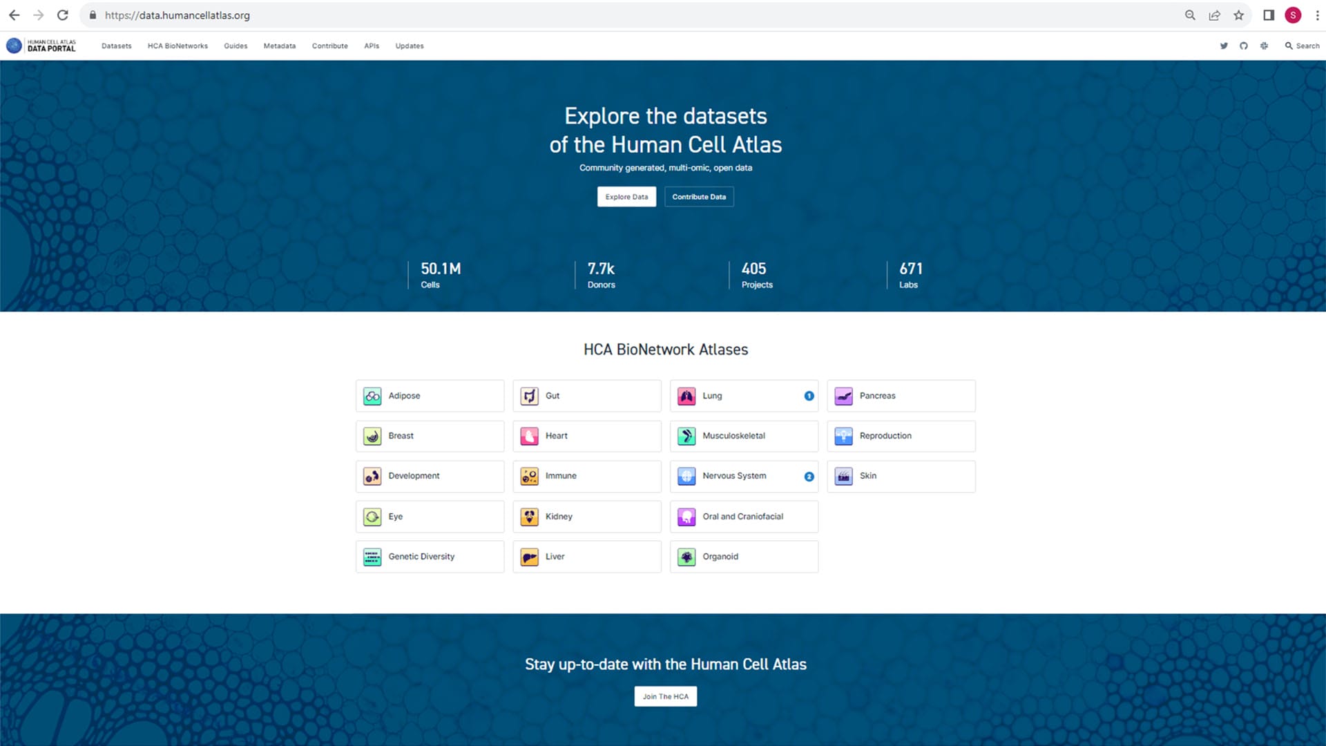Click the Explore Data button

point(626,197)
